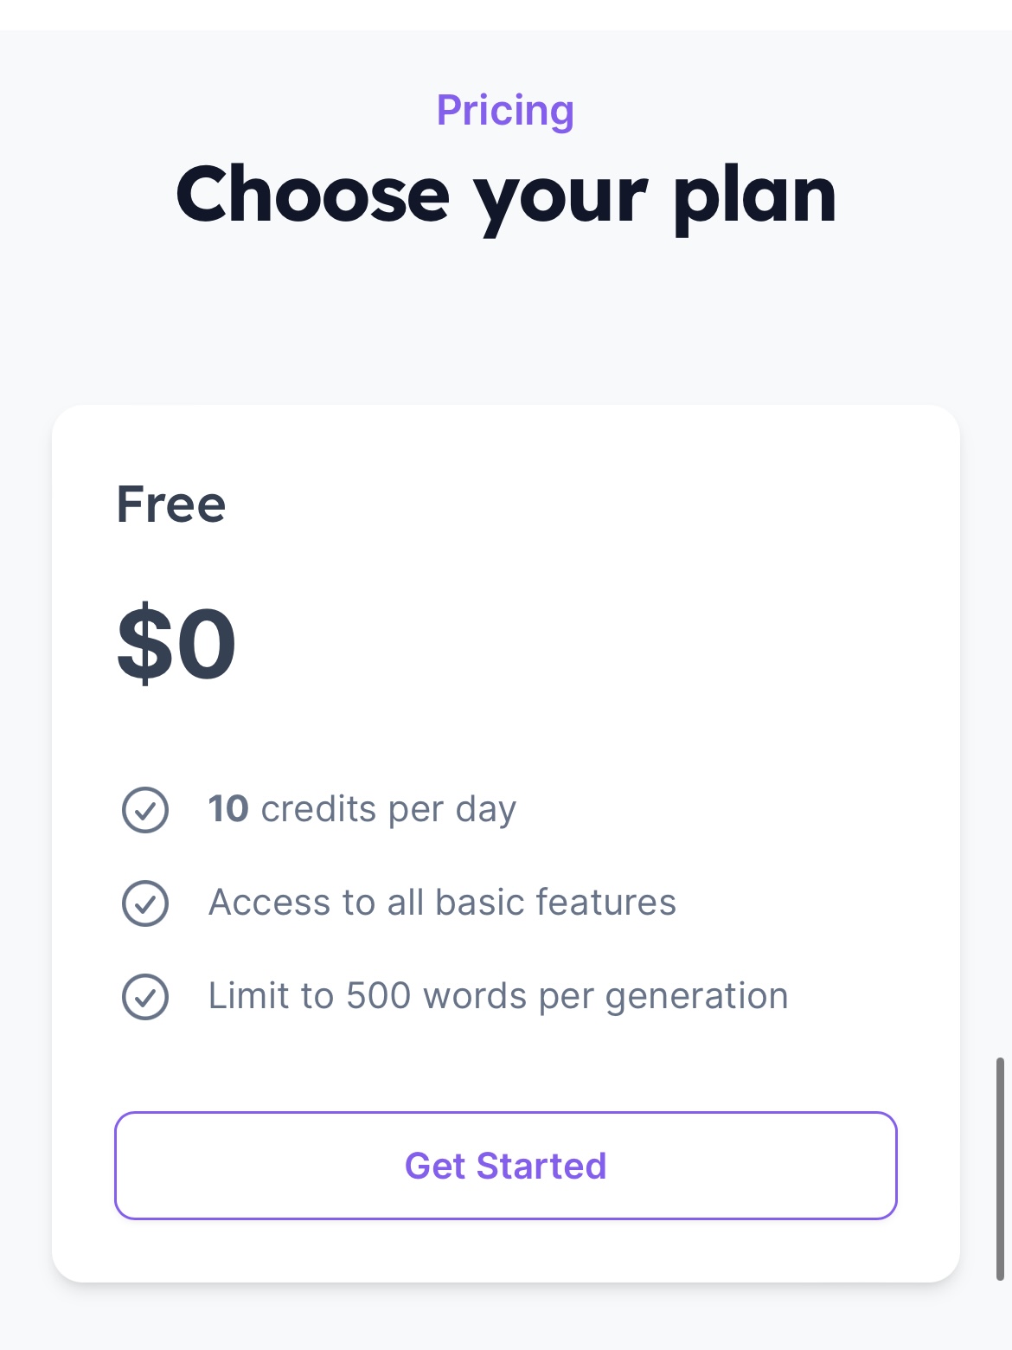
Task: Click 'Limit to 500 words per generation' text
Action: 498,996
